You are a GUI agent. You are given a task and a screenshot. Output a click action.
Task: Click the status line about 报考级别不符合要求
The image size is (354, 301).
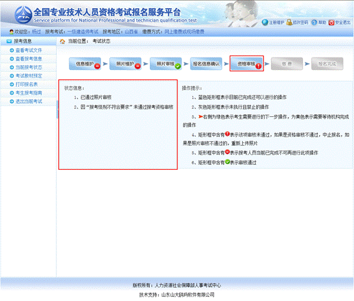(127, 107)
